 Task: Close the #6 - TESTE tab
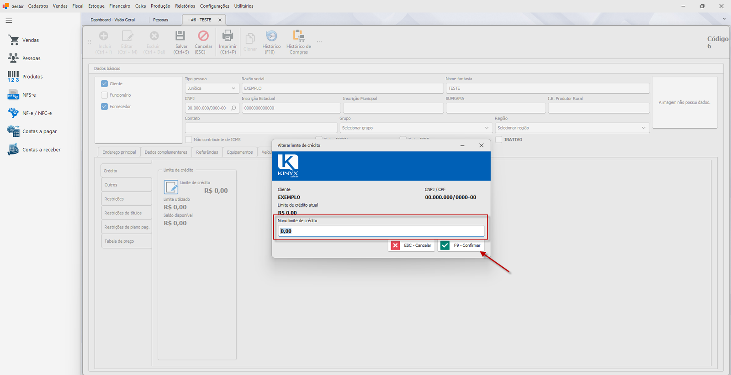[220, 20]
